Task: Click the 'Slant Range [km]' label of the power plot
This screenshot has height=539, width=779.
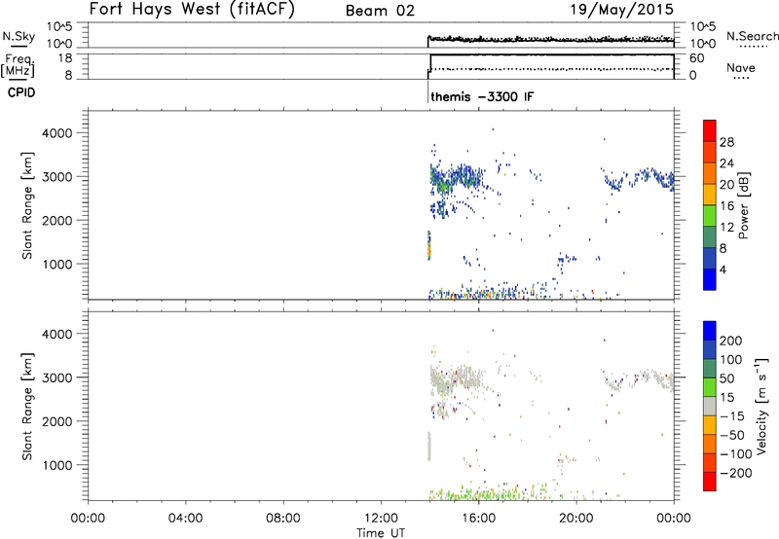Action: coord(27,205)
